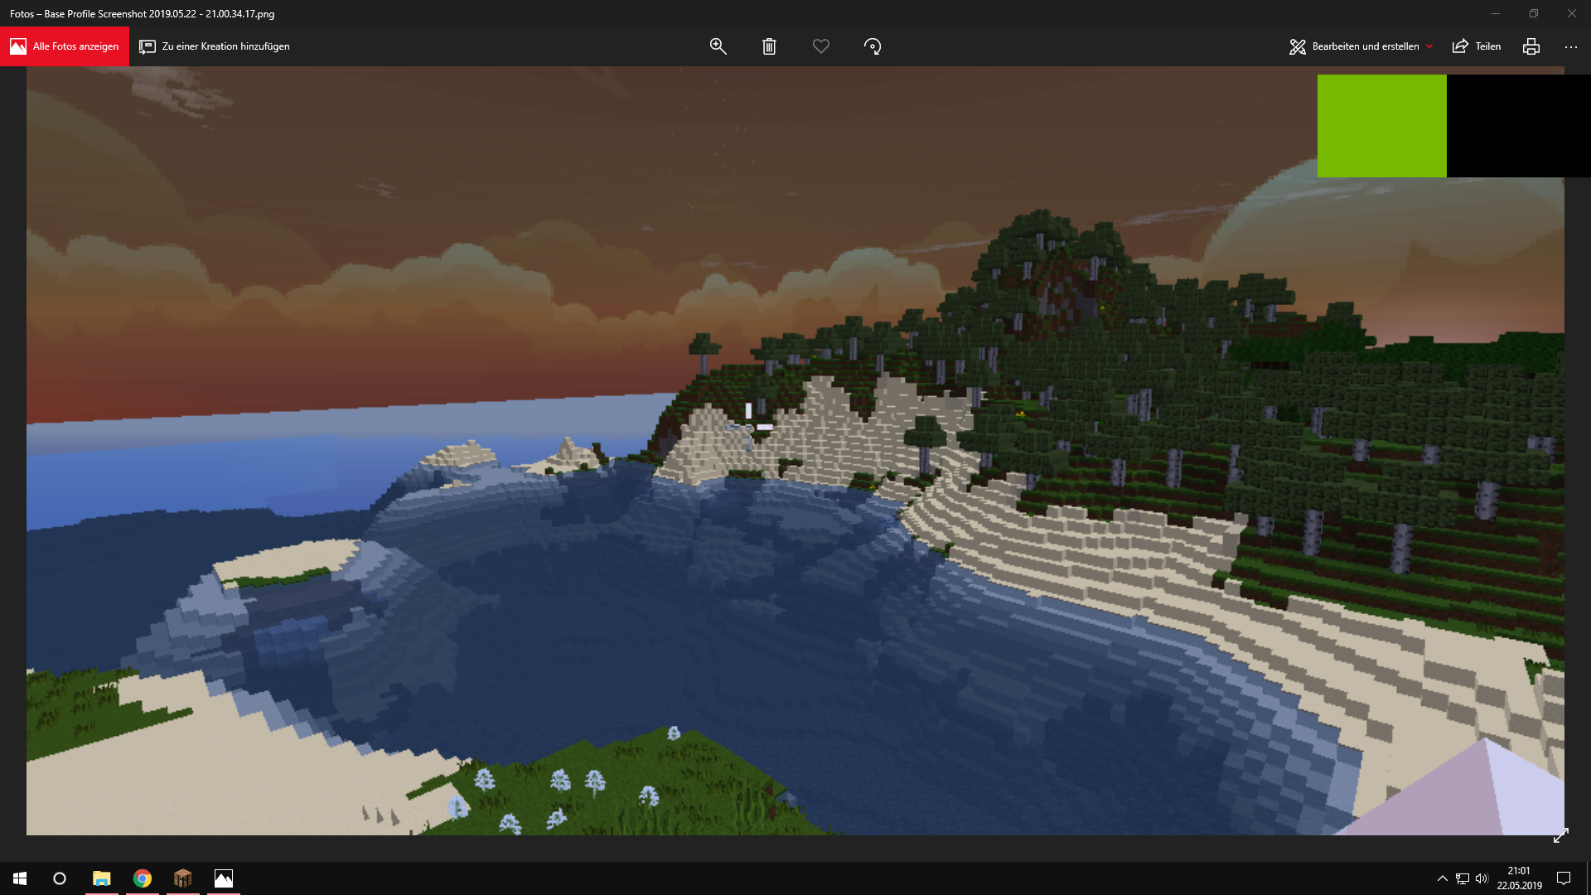1591x895 pixels.
Task: Click Zu einer Kreation hinzufügen
Action: click(215, 46)
